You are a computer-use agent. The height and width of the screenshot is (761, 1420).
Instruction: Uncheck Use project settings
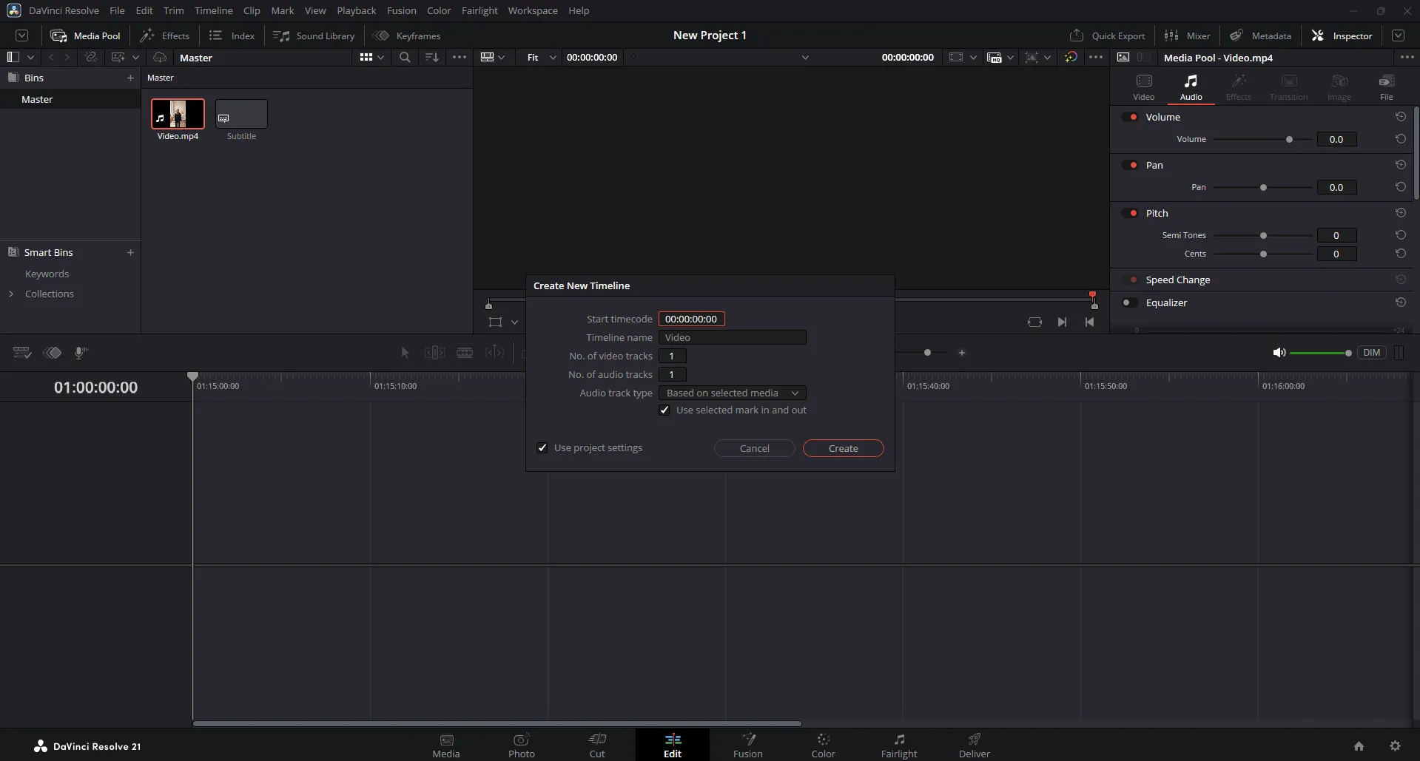[542, 447]
